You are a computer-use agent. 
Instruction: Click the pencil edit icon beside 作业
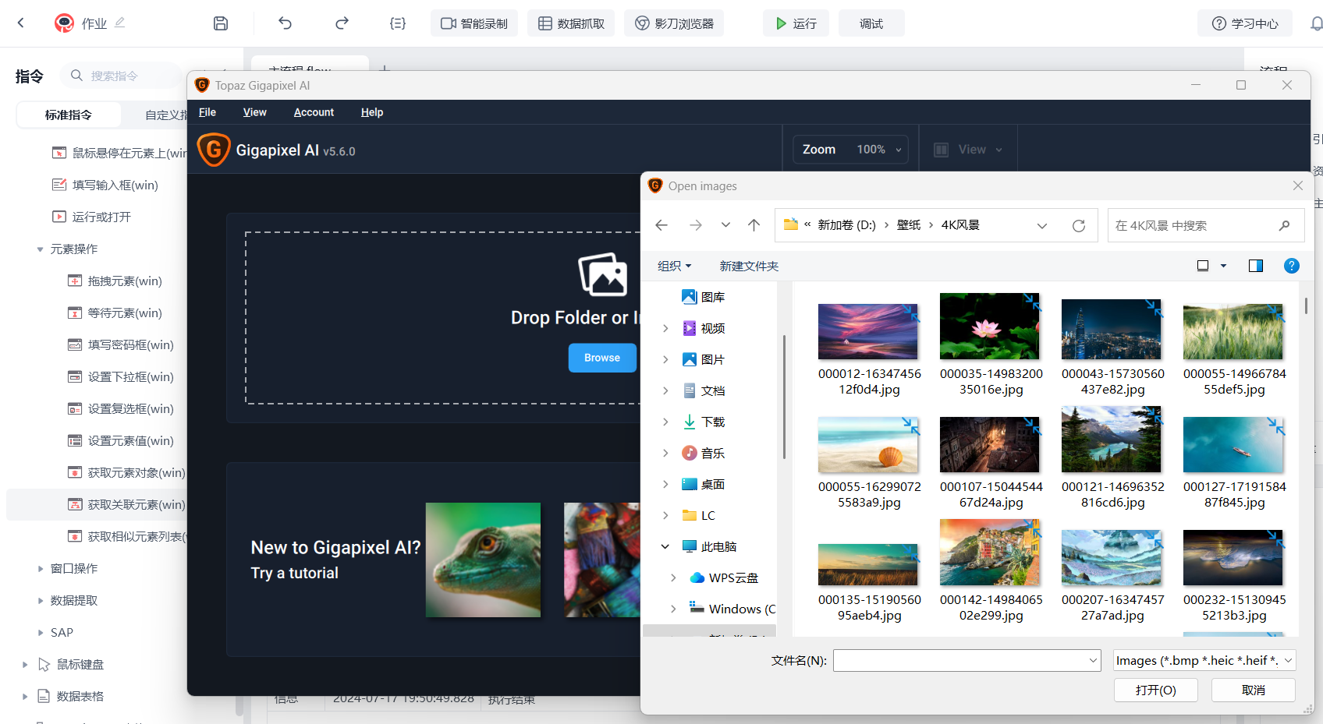(x=119, y=23)
